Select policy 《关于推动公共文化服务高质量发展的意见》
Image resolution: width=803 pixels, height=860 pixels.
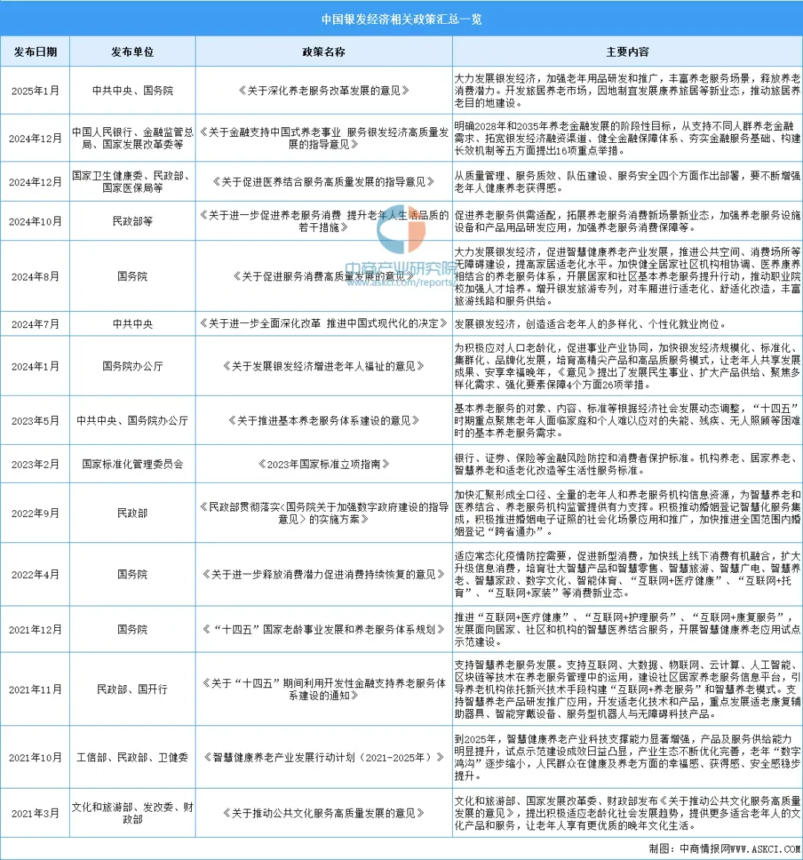point(323,813)
